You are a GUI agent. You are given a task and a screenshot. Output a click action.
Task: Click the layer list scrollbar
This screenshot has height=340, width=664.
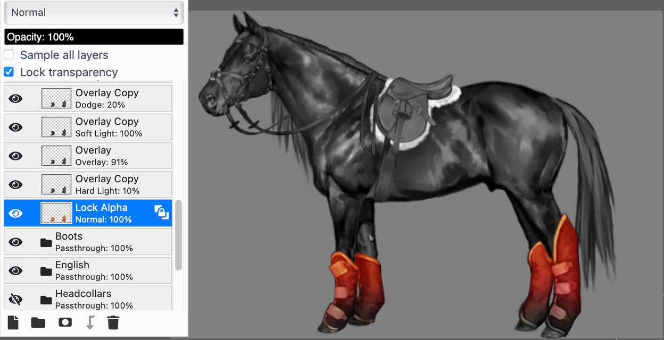point(178,235)
